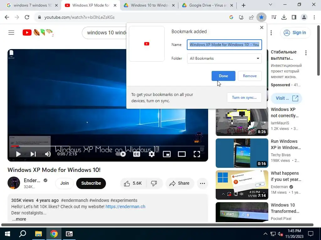Image resolution: width=321 pixels, height=240 pixels.
Task: Open notification center in taskbar
Action: point(311,234)
